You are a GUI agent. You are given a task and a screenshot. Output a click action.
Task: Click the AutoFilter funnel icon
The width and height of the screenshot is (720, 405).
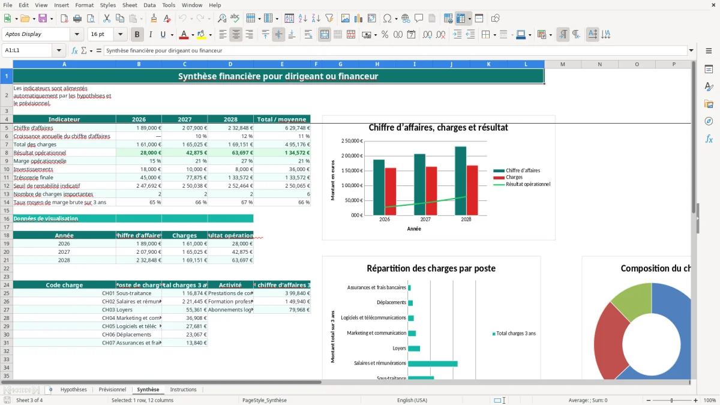[x=329, y=19]
